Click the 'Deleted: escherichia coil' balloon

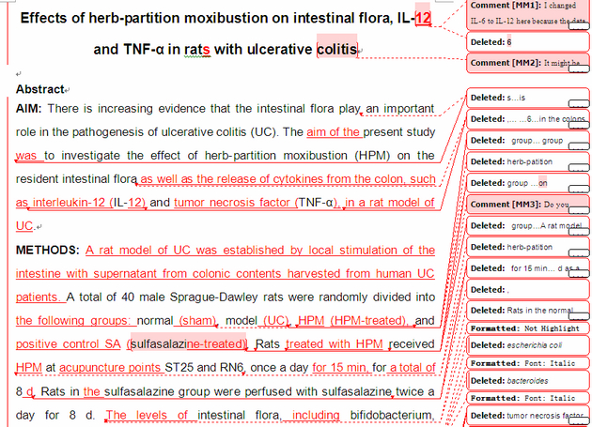tap(522, 345)
